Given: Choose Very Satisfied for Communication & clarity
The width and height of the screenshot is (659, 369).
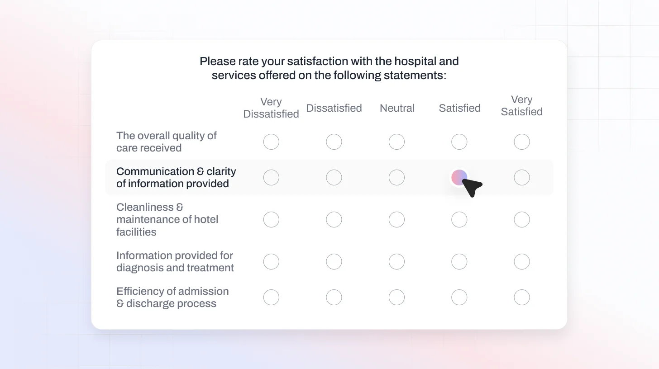Looking at the screenshot, I should tap(522, 178).
